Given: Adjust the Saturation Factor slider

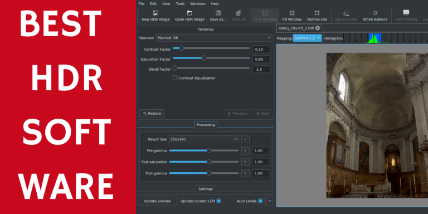Looking at the screenshot, I should pos(211,58).
